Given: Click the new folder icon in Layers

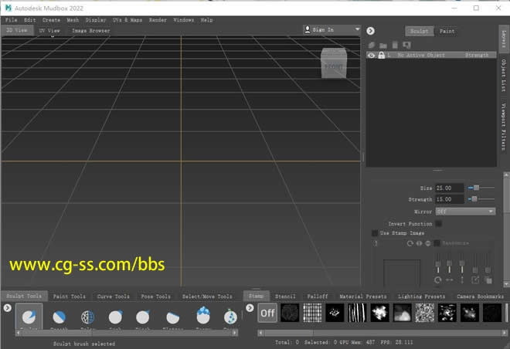Looking at the screenshot, I should pos(383,46).
